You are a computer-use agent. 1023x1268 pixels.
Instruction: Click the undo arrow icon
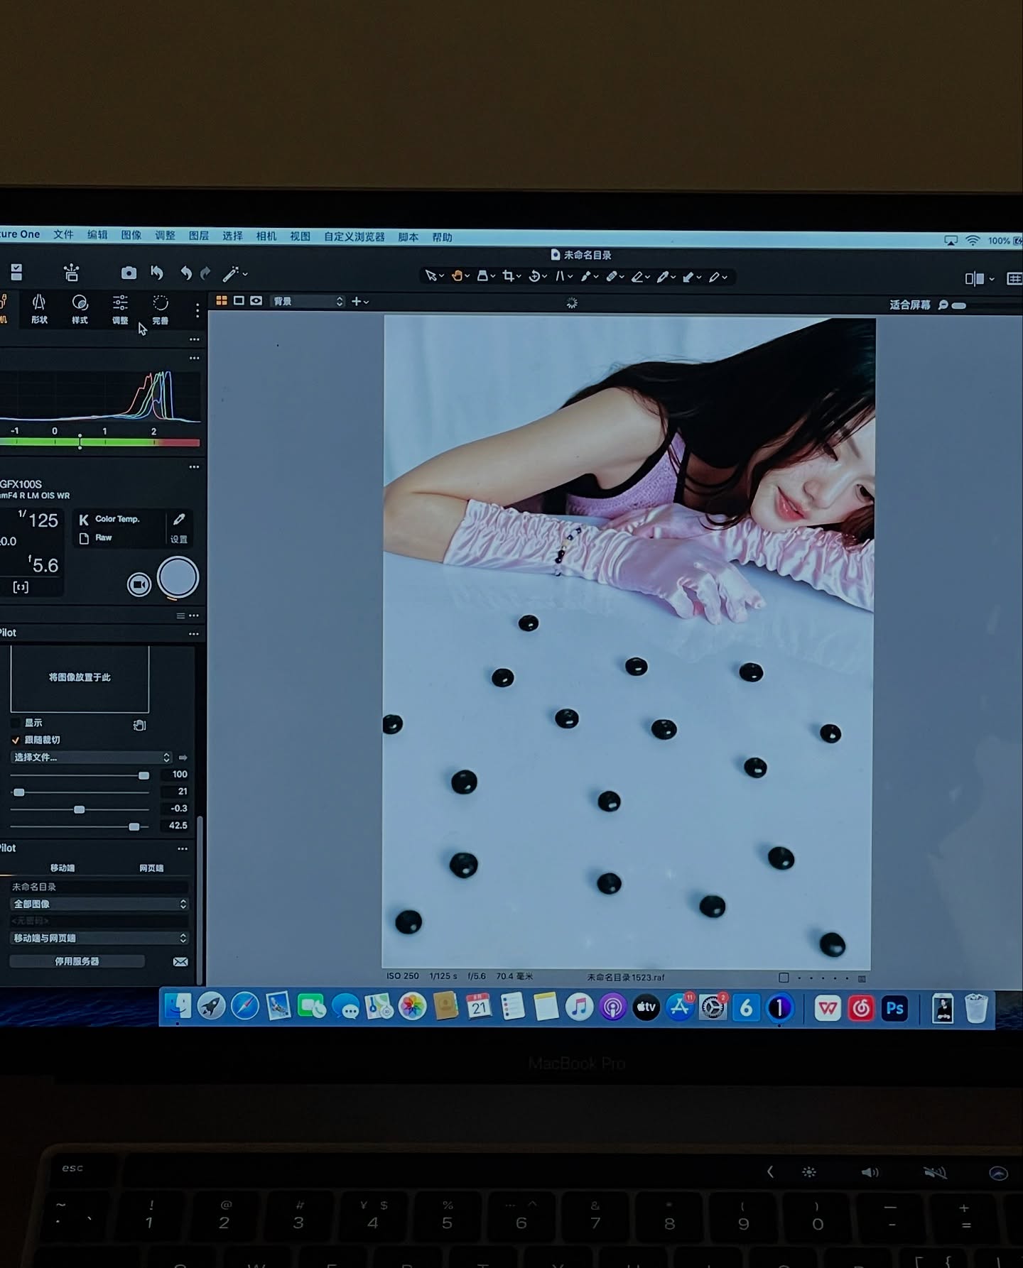(x=185, y=273)
